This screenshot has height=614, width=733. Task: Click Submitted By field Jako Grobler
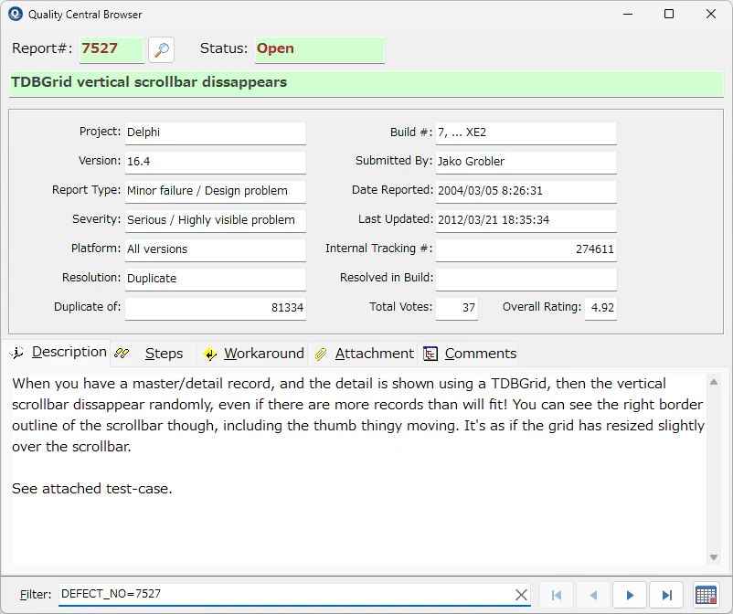526,162
